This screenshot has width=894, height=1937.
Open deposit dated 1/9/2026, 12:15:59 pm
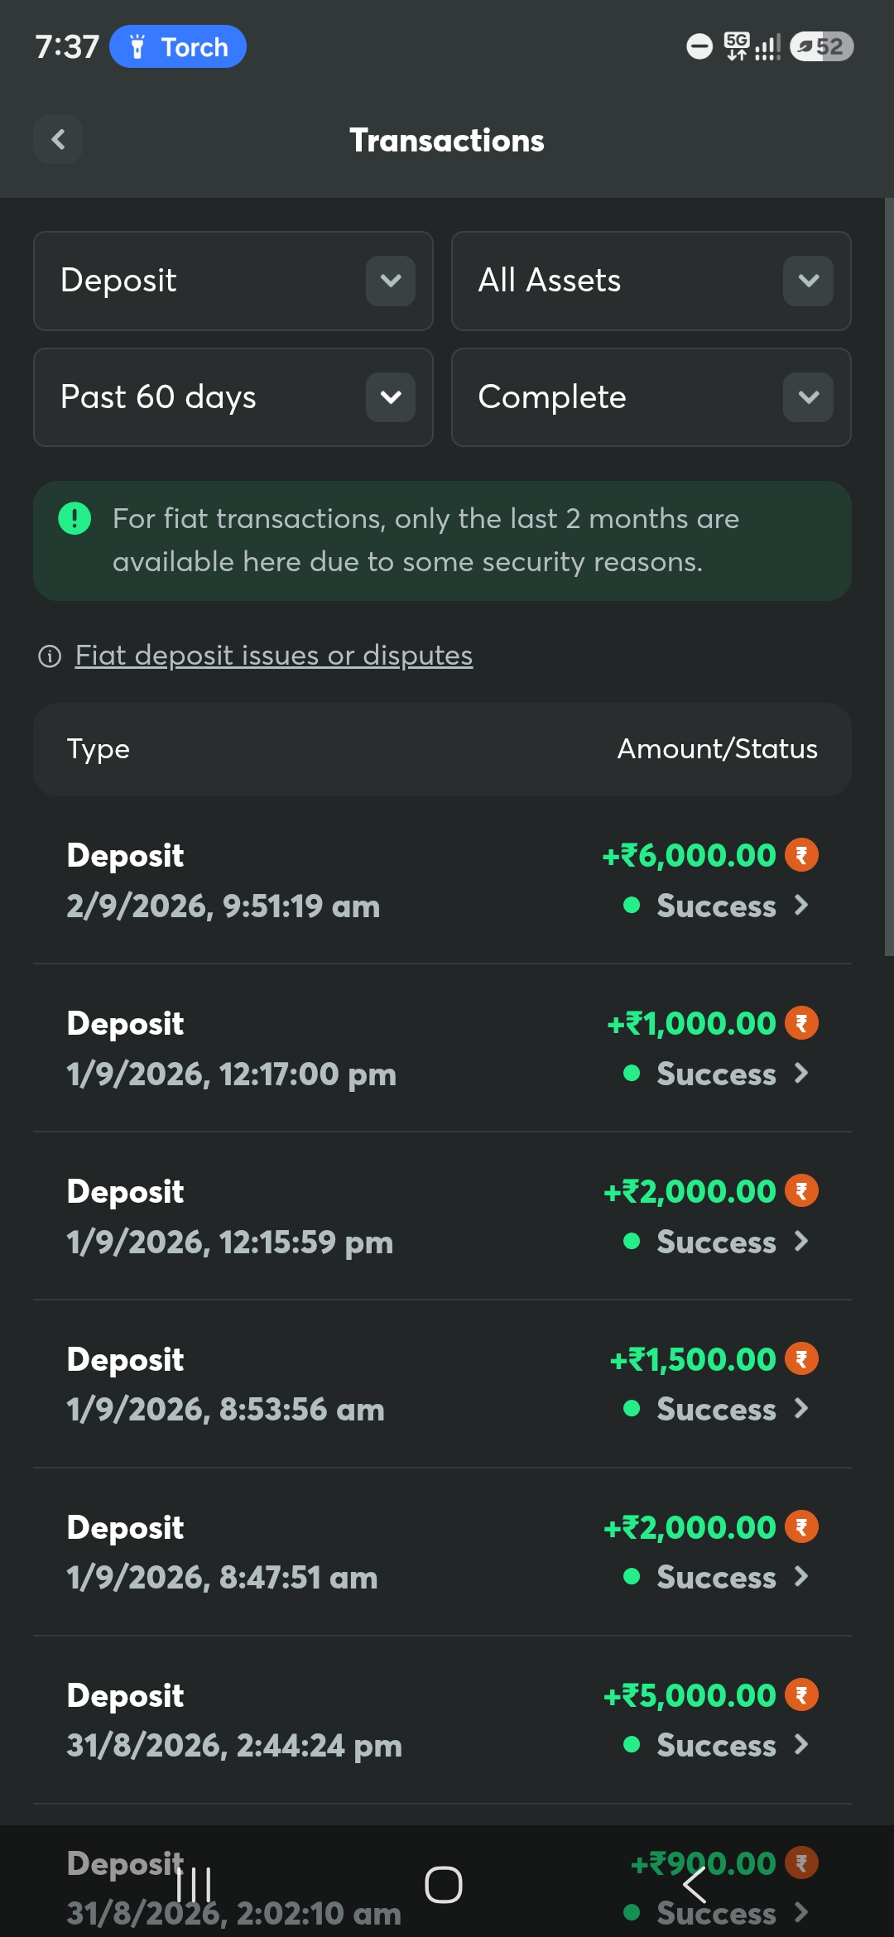(x=442, y=1216)
